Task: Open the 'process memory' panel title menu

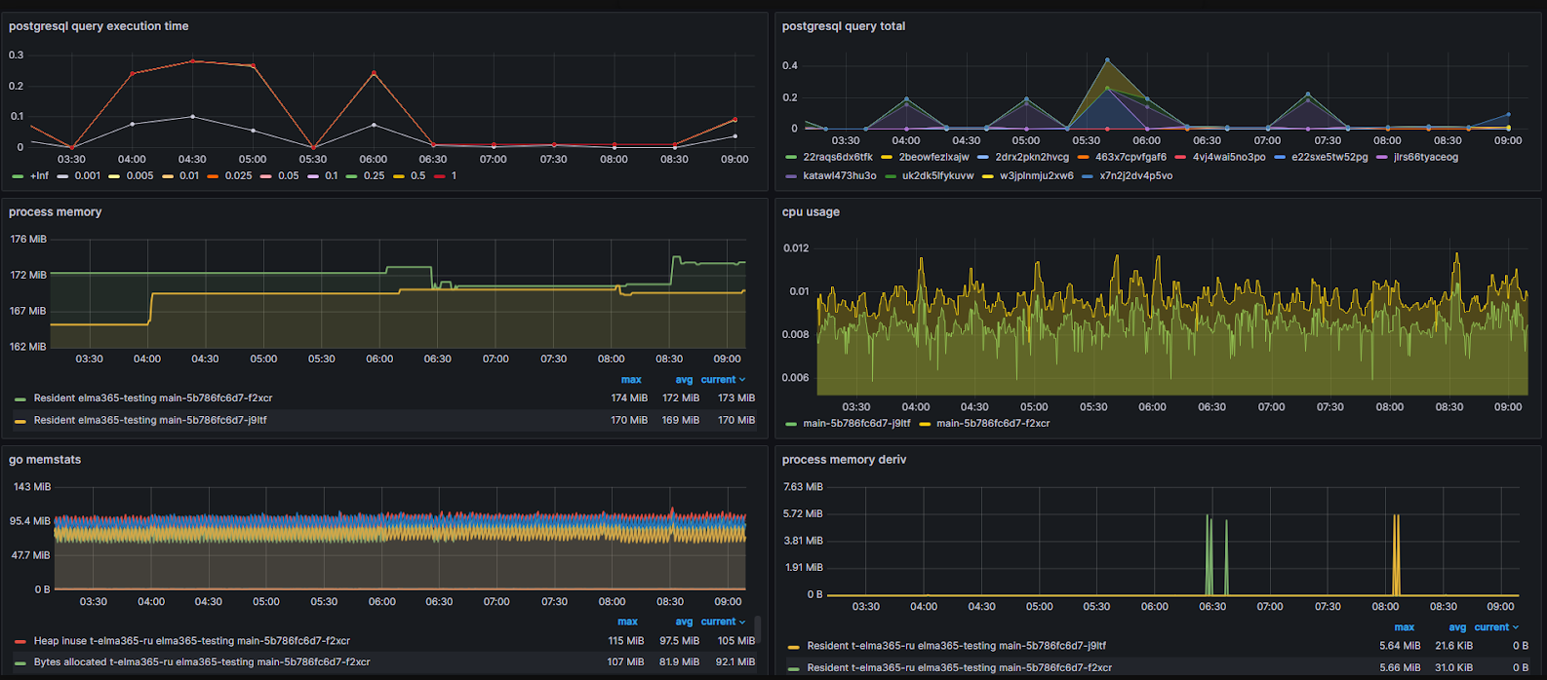Action: click(56, 211)
